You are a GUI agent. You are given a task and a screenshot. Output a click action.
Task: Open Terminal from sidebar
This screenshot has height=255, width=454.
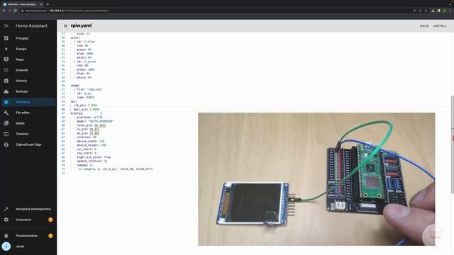(x=22, y=134)
